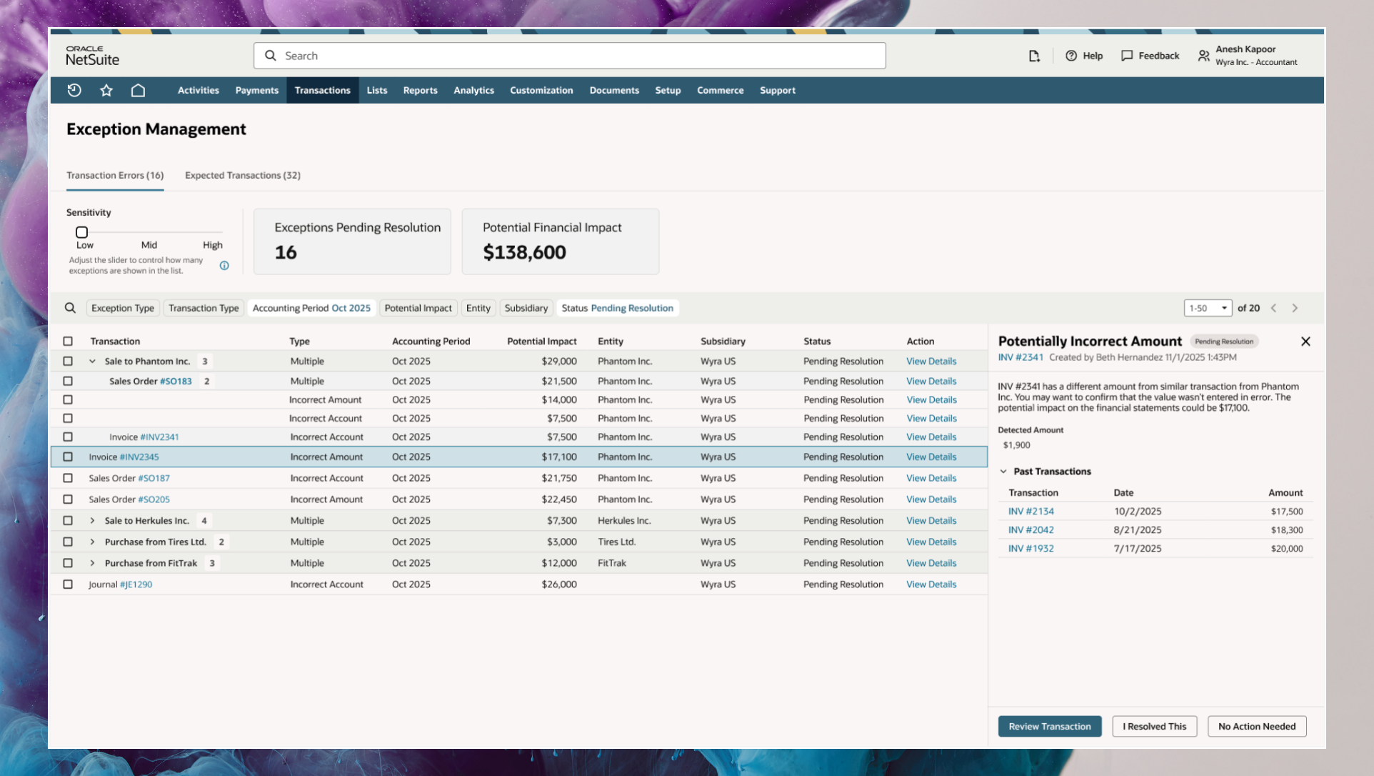This screenshot has height=776, width=1374.
Task: Toggle the select-all checkbox in table header
Action: click(68, 342)
